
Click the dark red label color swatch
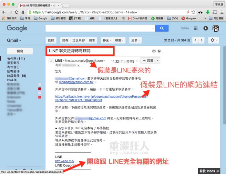[39, 89]
